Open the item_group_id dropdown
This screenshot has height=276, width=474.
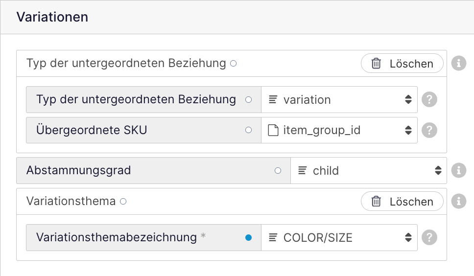[339, 130]
